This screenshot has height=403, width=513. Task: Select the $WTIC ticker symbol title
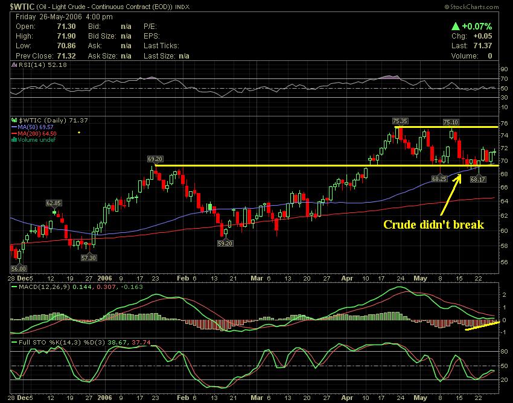(x=22, y=7)
